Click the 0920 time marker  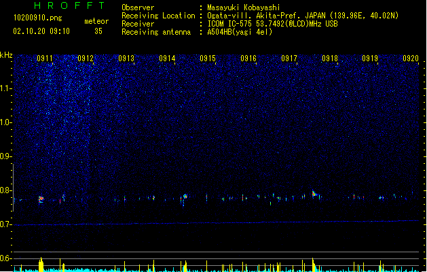click(411, 58)
